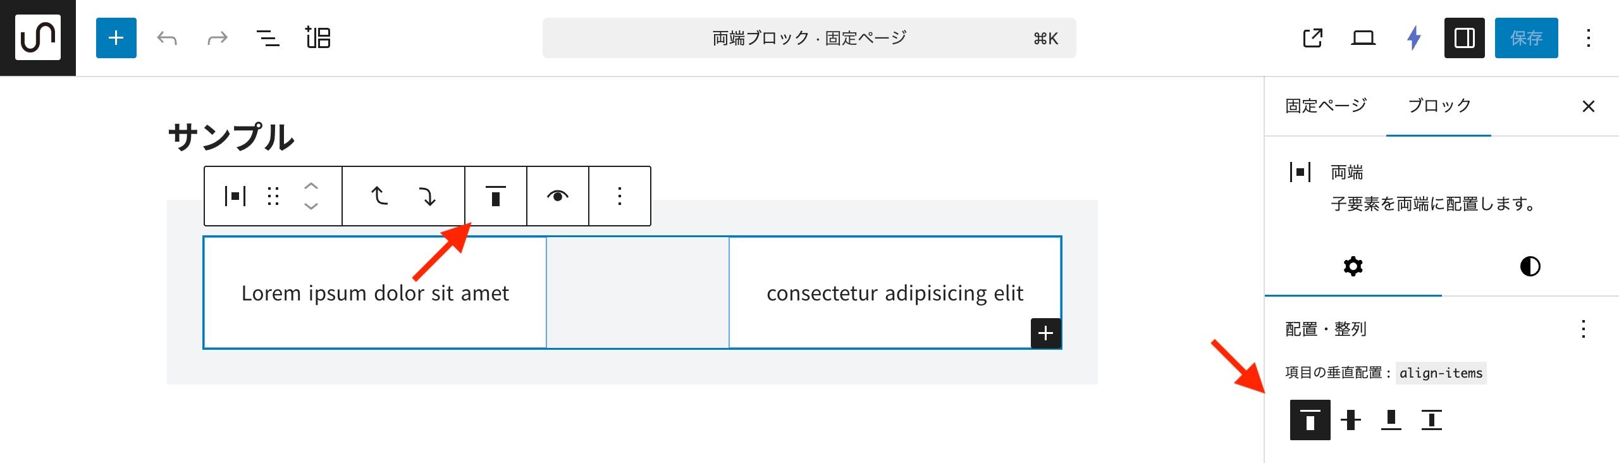Image resolution: width=1619 pixels, height=463 pixels.
Task: Click the undo arrow
Action: point(167,38)
